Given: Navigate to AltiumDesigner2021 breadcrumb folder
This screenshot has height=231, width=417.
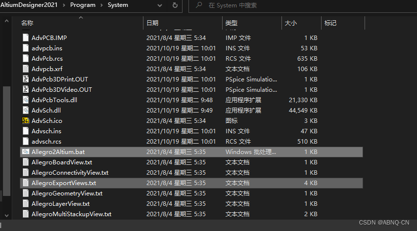Looking at the screenshot, I should (x=29, y=5).
